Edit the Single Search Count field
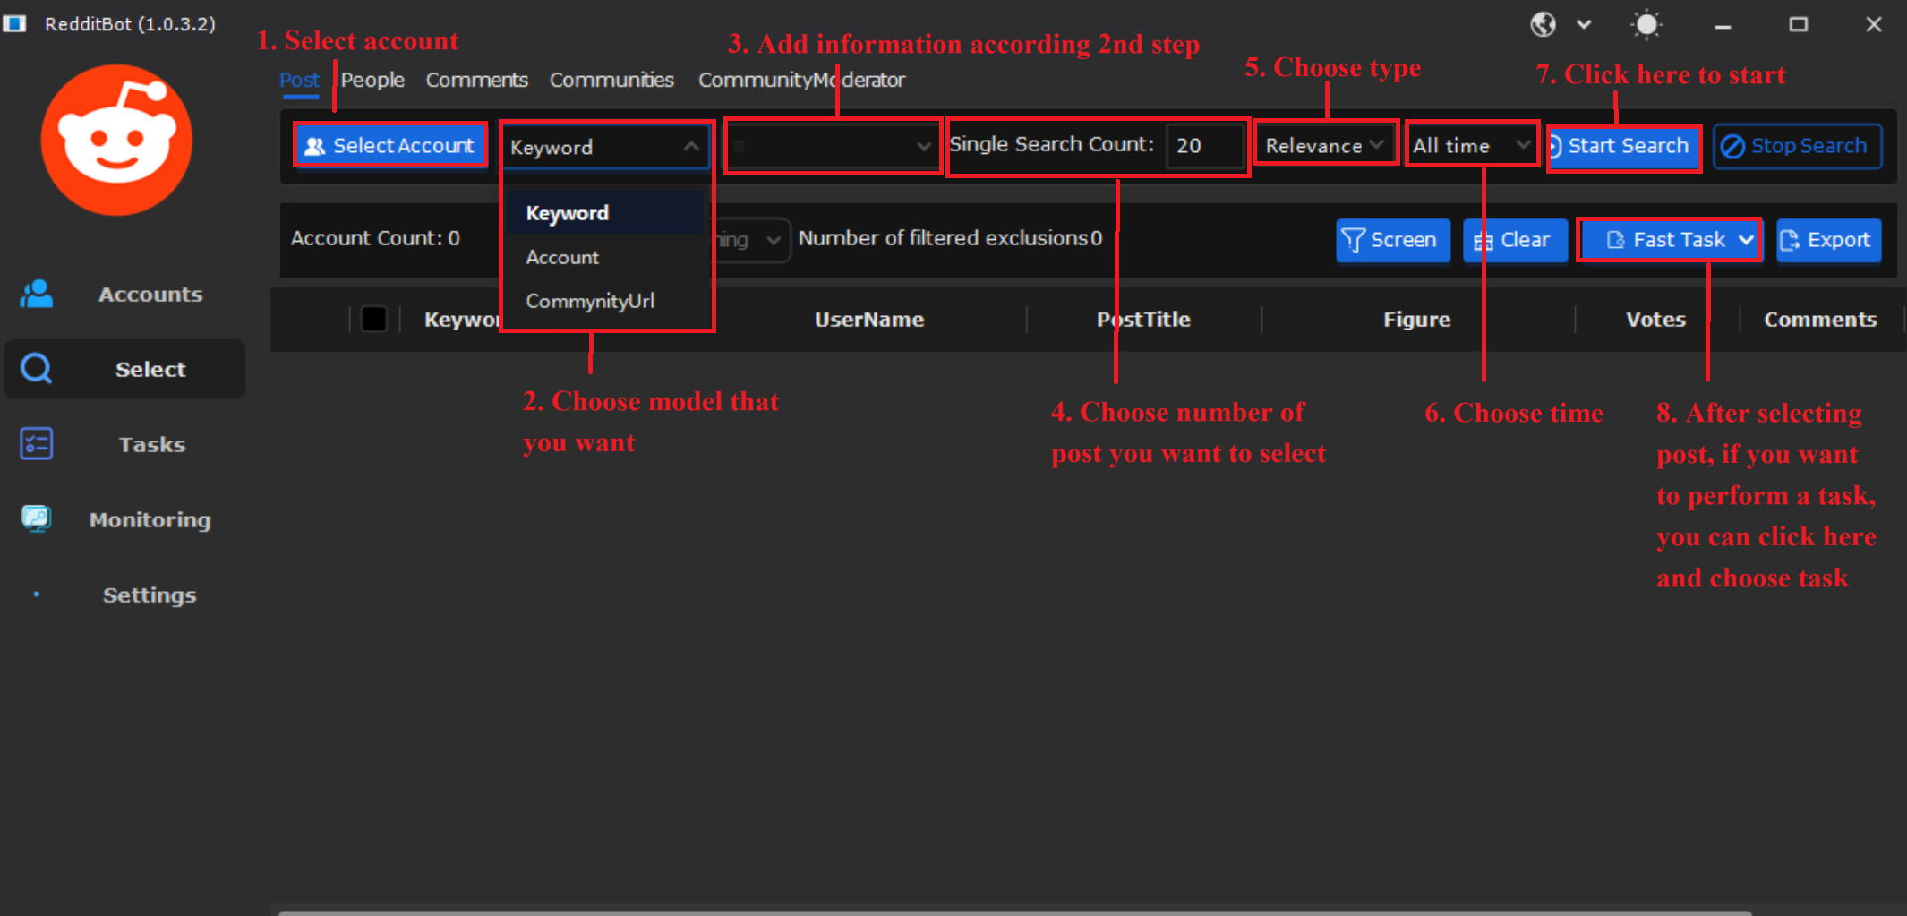Image resolution: width=1907 pixels, height=916 pixels. 1205,145
